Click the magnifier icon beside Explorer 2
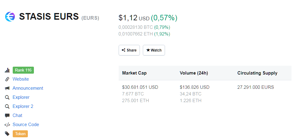The width and height of the screenshot is (293, 140). 7,106
